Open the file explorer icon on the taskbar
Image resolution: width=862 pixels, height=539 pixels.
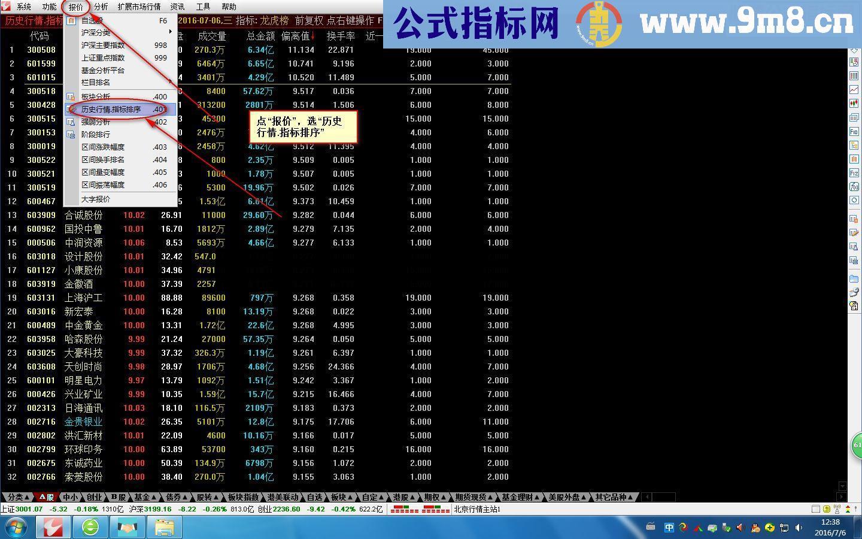164,527
